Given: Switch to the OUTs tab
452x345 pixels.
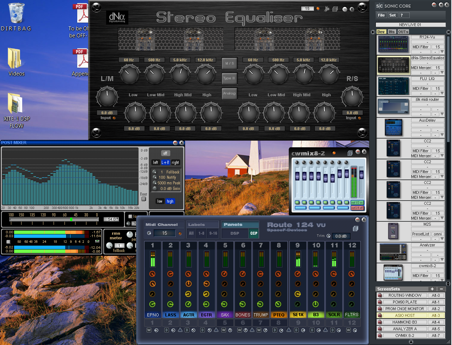Looking at the screenshot, I should pos(403,32).
